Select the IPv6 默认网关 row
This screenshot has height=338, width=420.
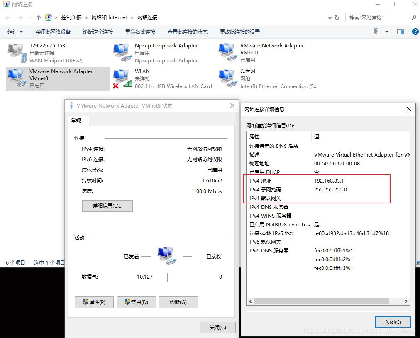coord(328,242)
